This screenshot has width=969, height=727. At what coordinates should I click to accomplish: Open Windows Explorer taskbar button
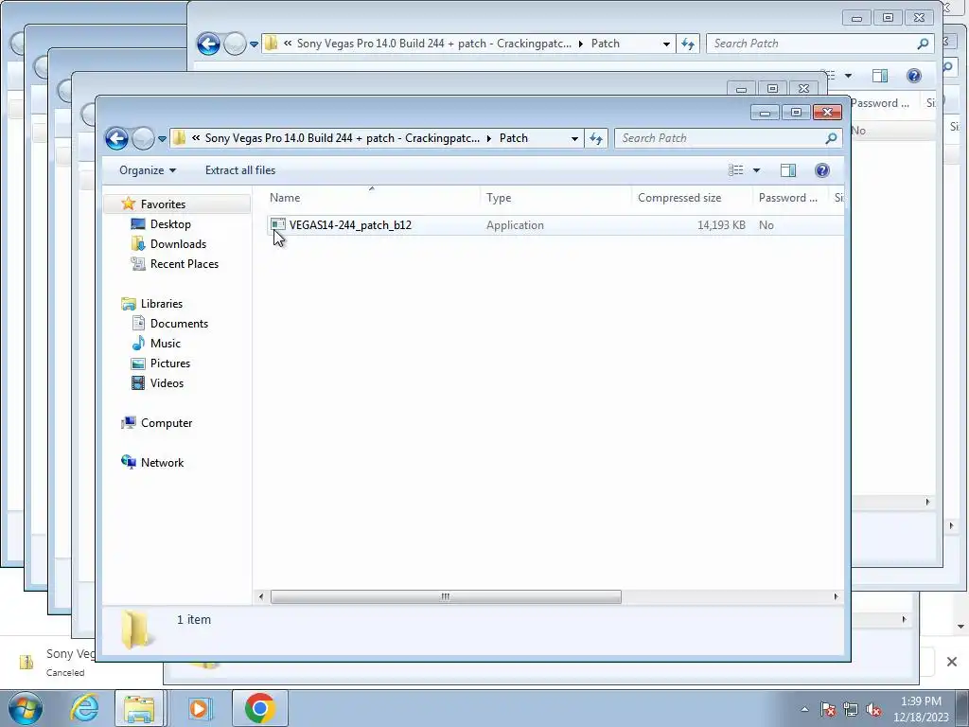click(139, 708)
